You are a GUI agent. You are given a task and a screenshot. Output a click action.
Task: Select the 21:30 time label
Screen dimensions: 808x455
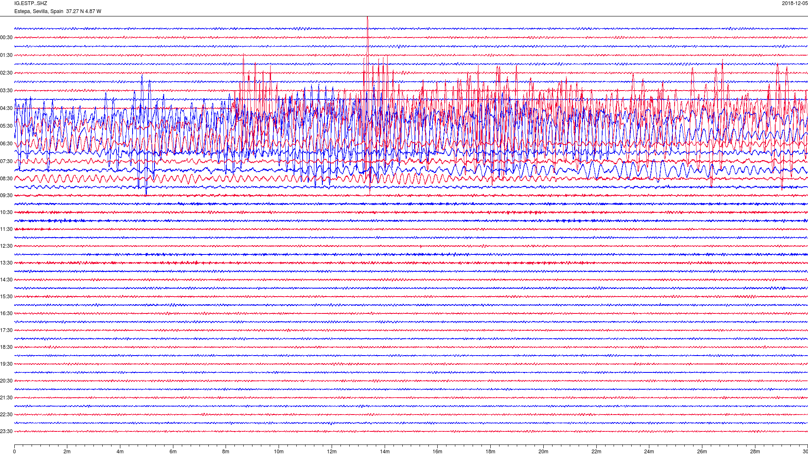pos(6,398)
